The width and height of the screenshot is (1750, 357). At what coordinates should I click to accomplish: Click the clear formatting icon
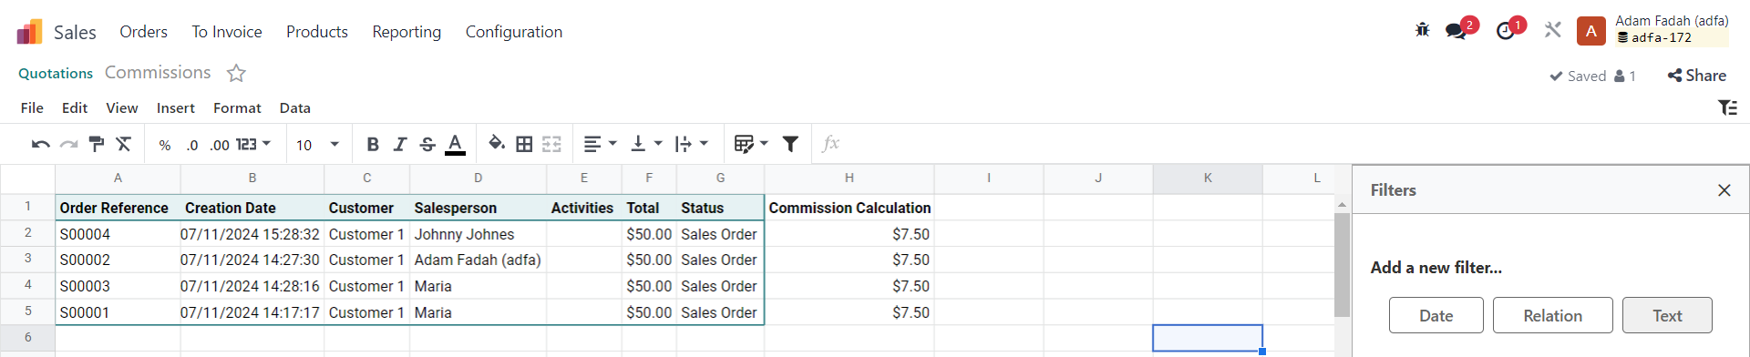[124, 144]
